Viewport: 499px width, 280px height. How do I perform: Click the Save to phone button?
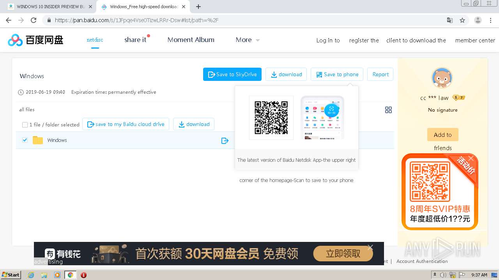point(337,74)
